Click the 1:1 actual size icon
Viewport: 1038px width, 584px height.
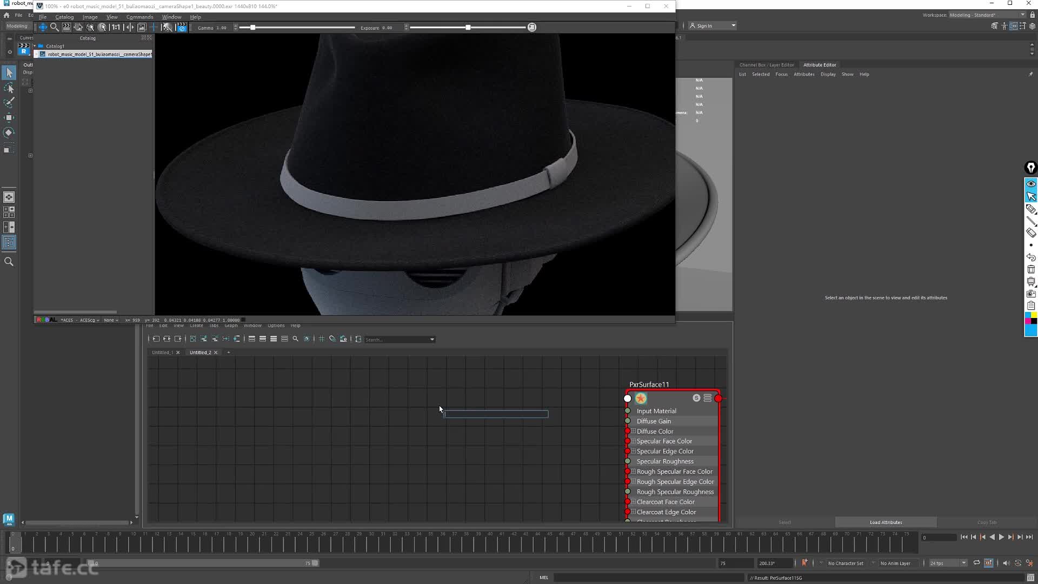click(116, 27)
